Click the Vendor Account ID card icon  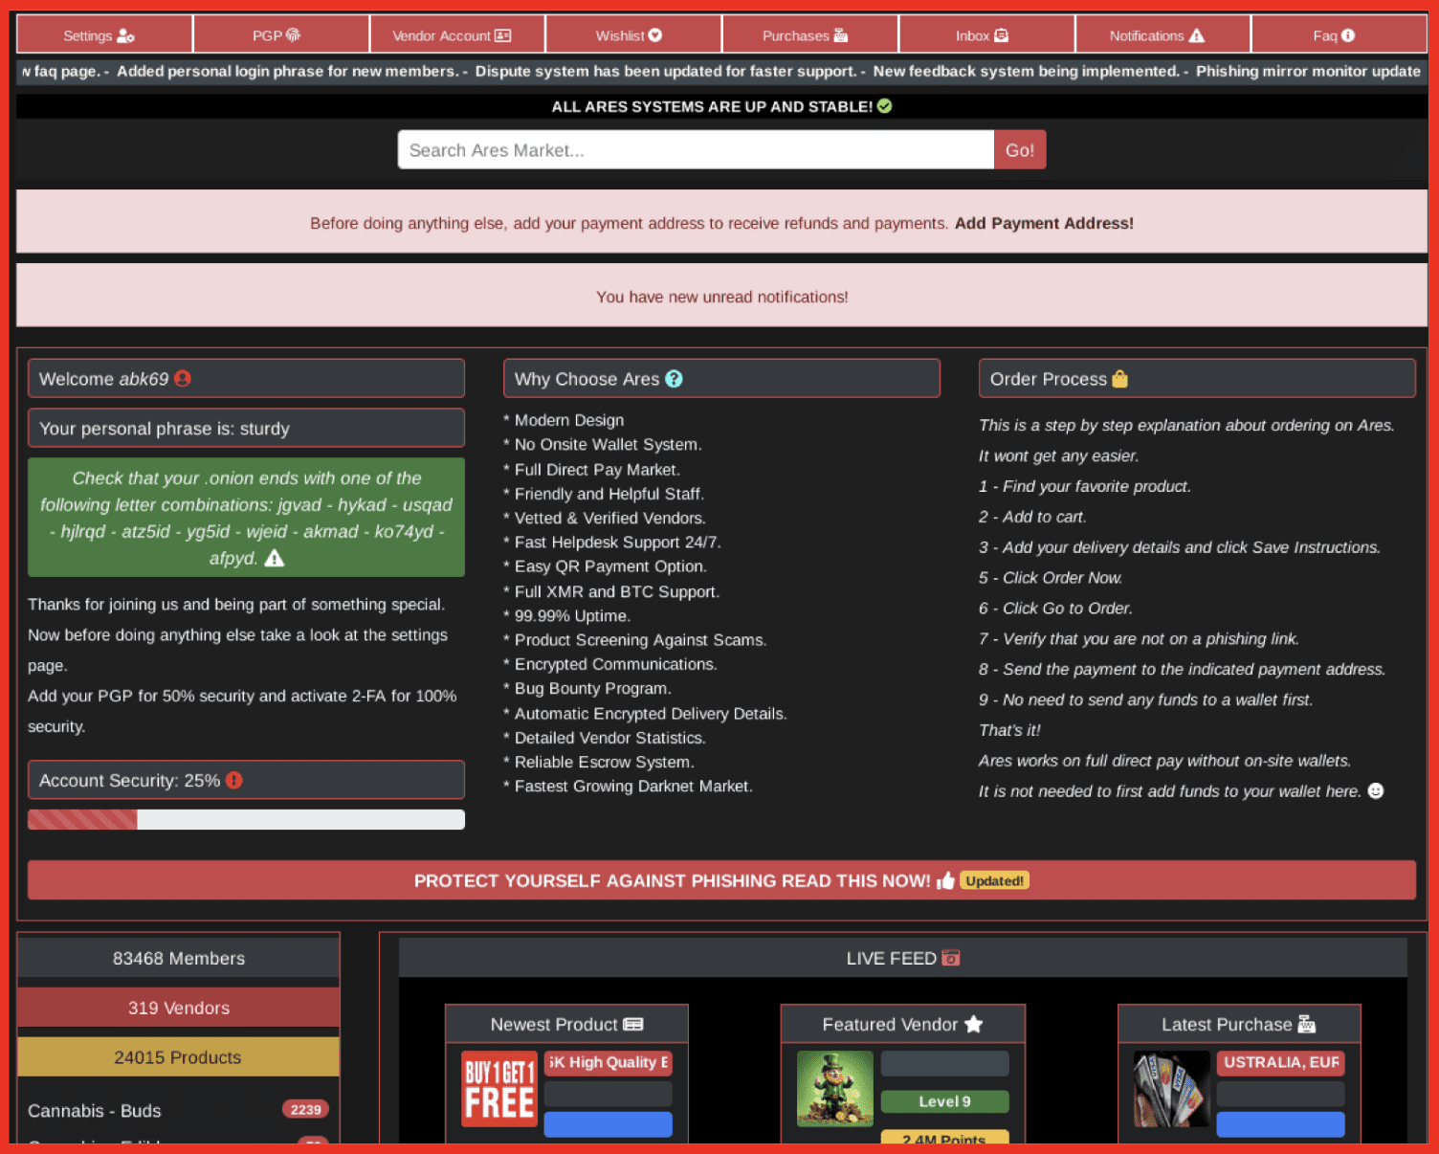coord(503,35)
